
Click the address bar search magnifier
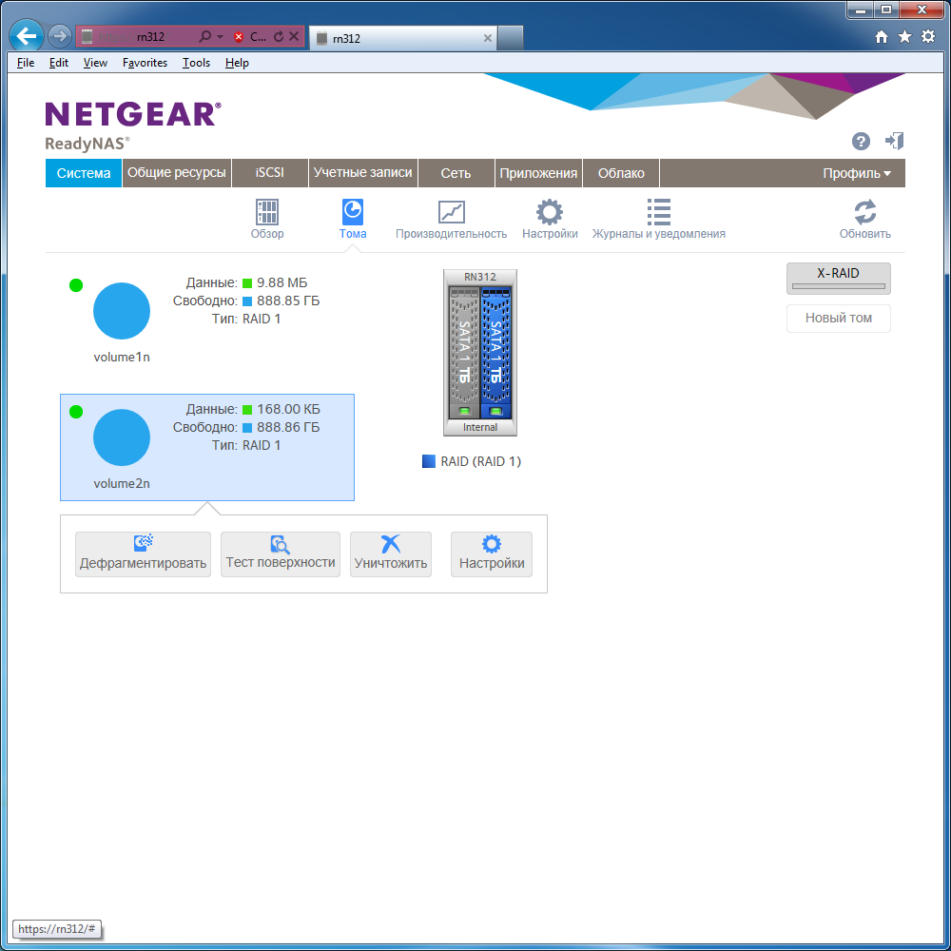(205, 36)
